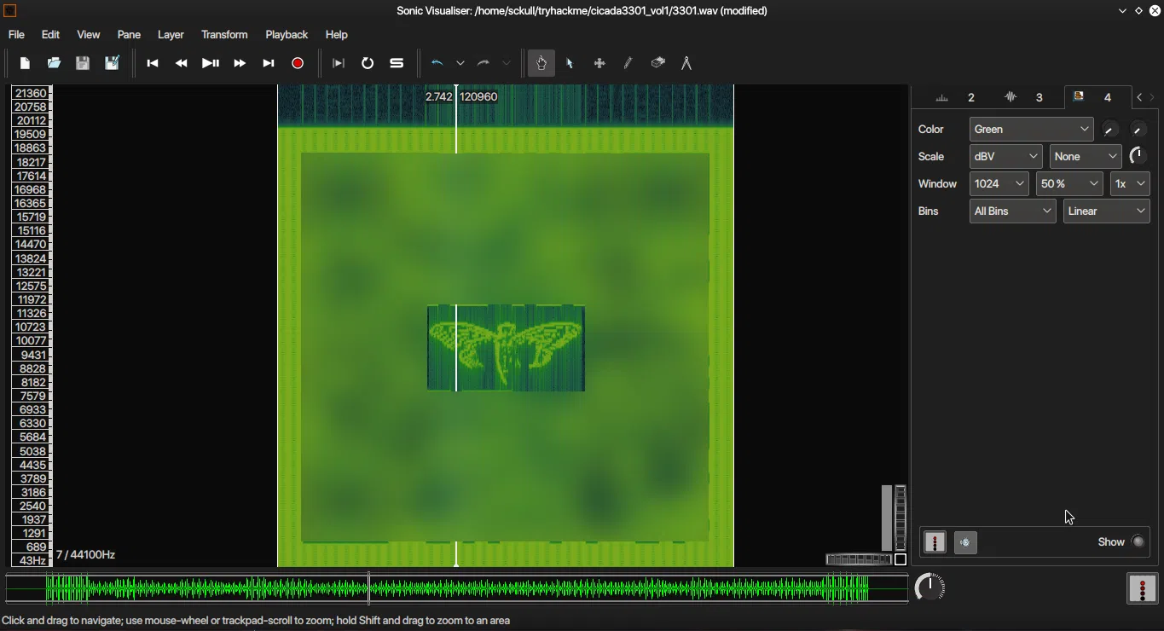
Task: Select the Navigate hand tool
Action: [541, 63]
